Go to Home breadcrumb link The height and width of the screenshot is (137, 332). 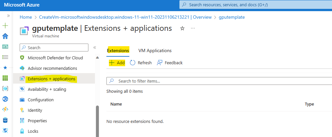26,17
